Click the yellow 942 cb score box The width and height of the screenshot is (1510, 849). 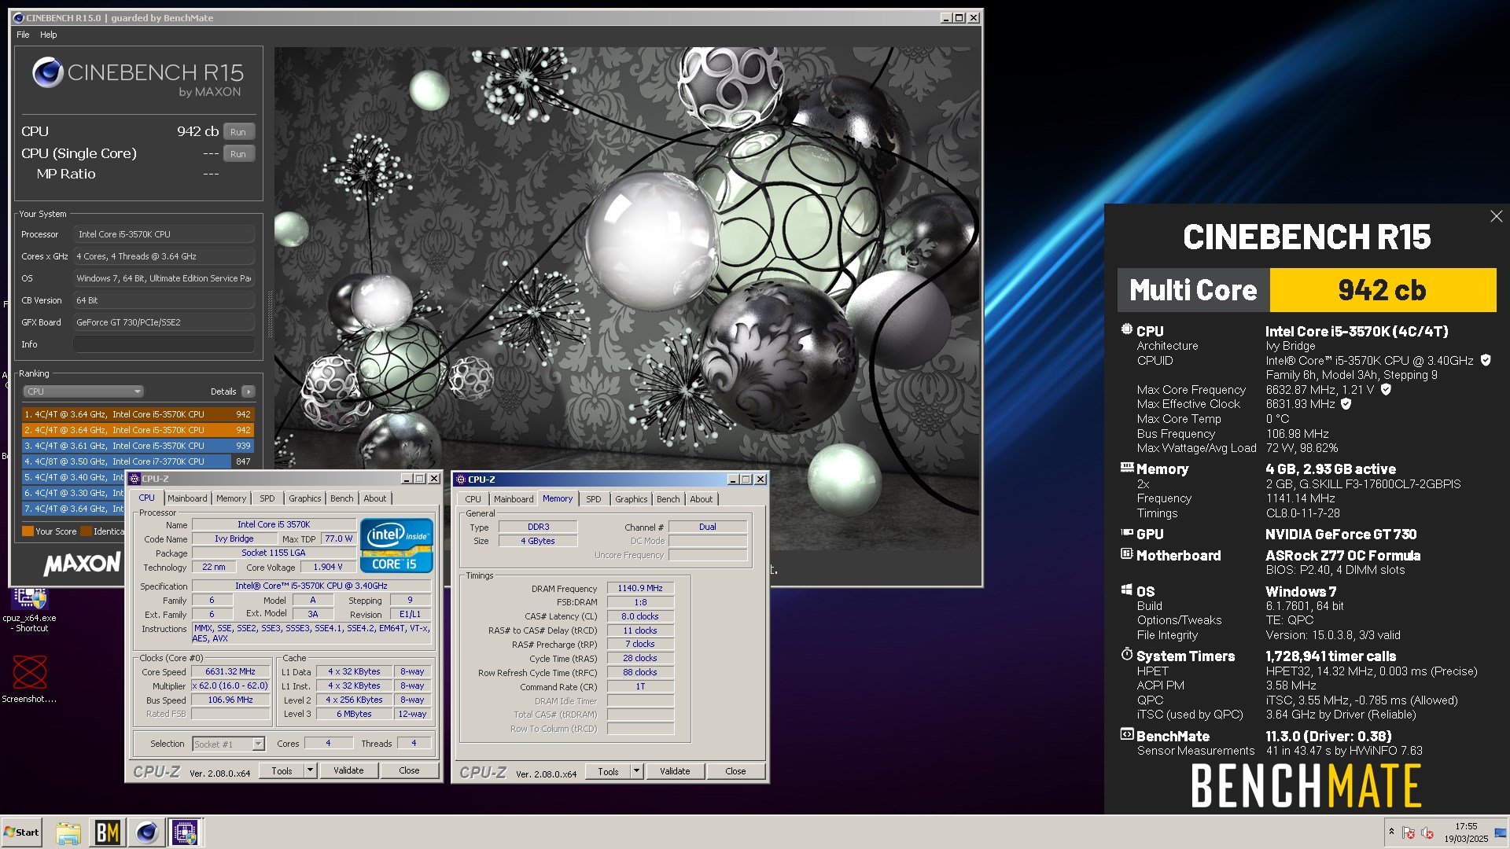click(1383, 290)
